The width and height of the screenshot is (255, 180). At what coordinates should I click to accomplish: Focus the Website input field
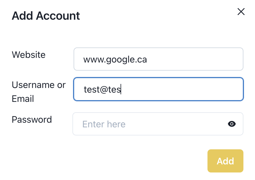click(x=159, y=59)
